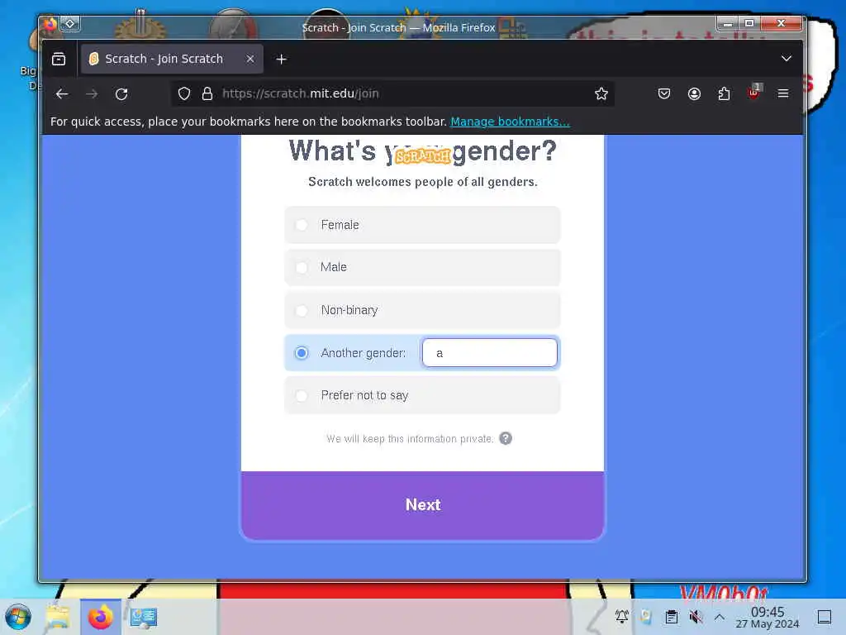846x635 pixels.
Task: Open a new tab with the plus button
Action: (281, 59)
